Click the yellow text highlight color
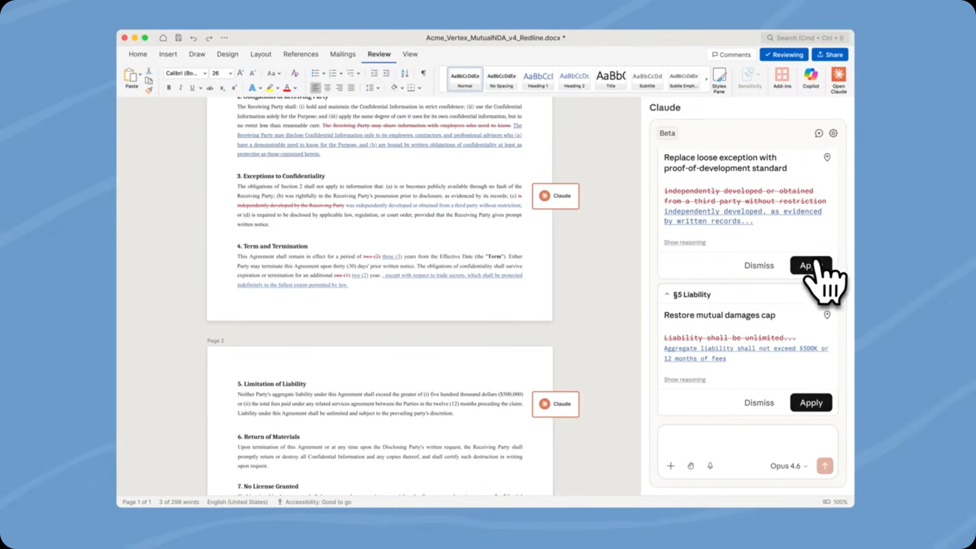This screenshot has width=976, height=549. click(x=270, y=88)
